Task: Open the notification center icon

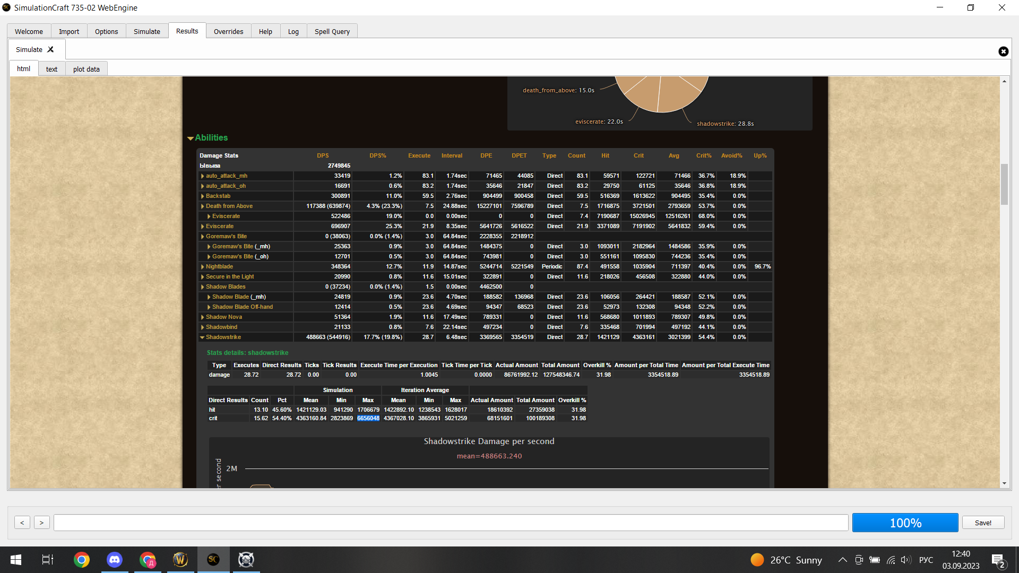Action: coord(997,560)
